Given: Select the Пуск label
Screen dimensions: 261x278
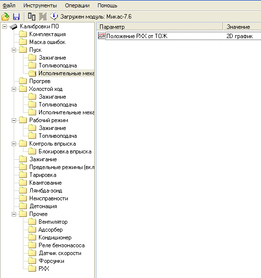Looking at the screenshot, I should 36,50.
